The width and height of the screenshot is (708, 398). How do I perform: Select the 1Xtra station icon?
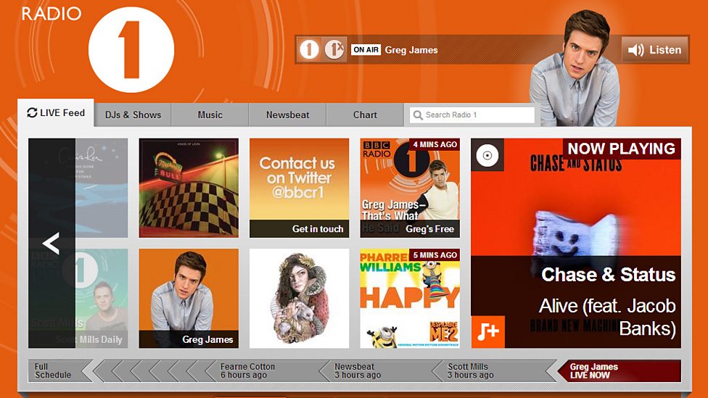click(334, 49)
